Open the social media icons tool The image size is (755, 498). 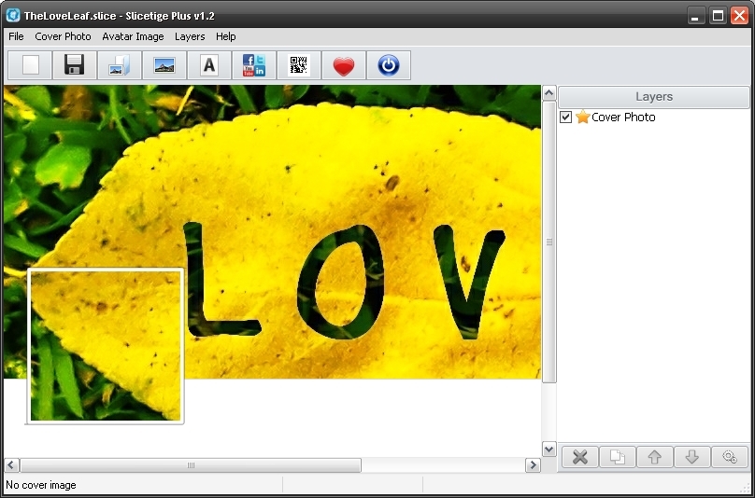tap(254, 65)
